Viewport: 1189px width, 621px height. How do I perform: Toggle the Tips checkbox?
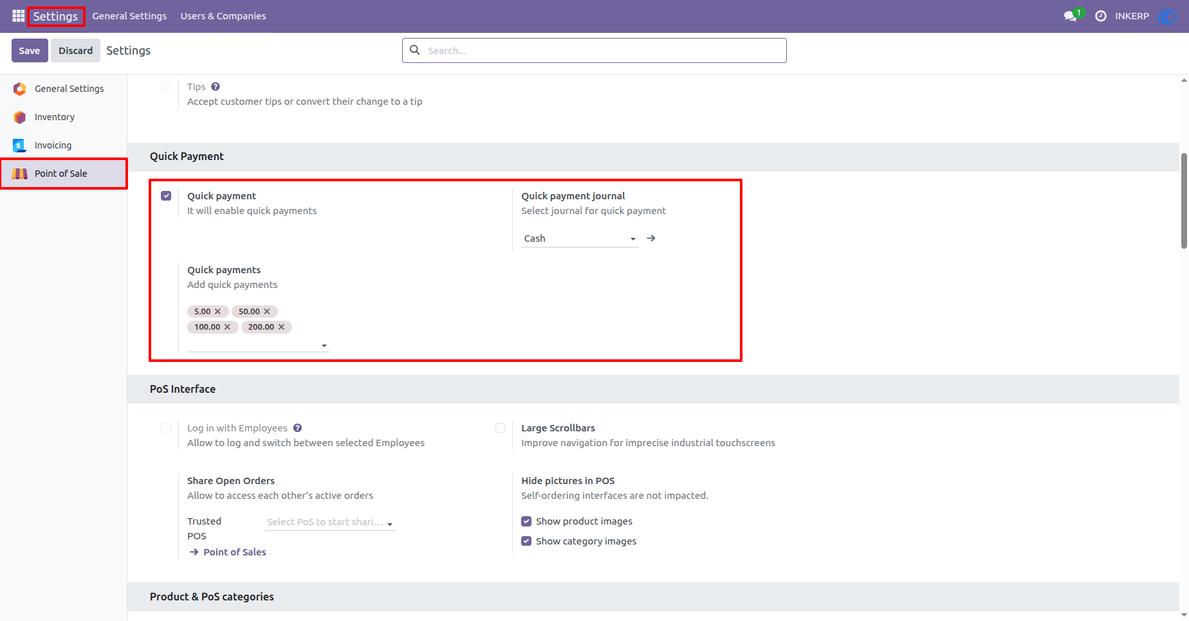(x=166, y=87)
